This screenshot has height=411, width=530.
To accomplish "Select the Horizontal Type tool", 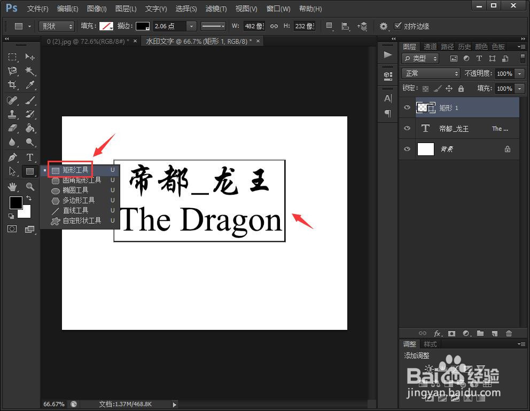I will (30, 157).
